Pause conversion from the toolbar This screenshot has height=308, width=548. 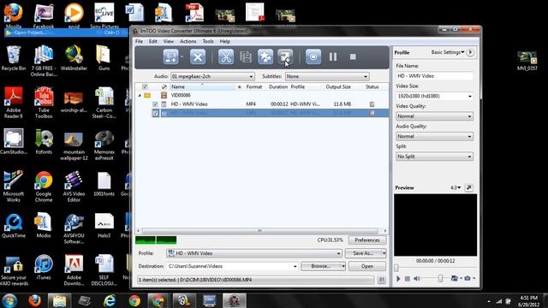tap(333, 57)
